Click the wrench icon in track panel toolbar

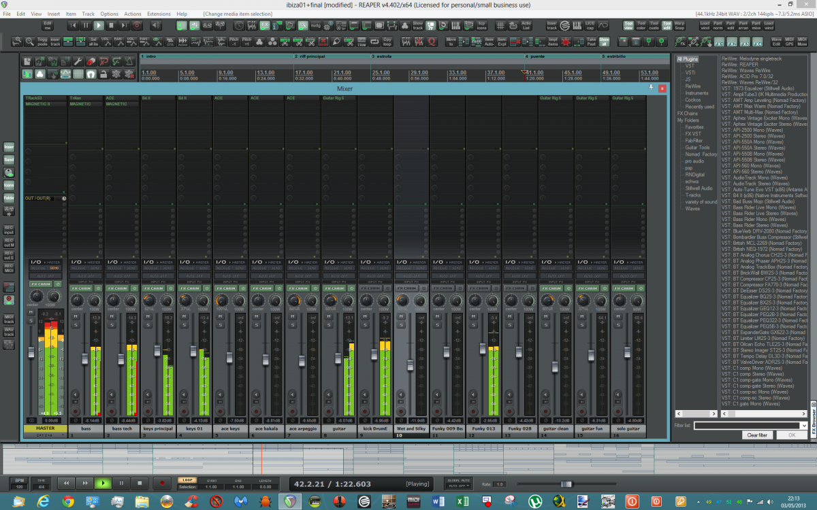coord(78,61)
